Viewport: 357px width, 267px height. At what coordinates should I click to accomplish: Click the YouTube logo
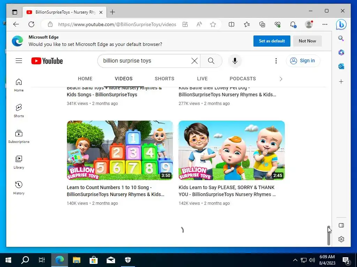tap(47, 61)
